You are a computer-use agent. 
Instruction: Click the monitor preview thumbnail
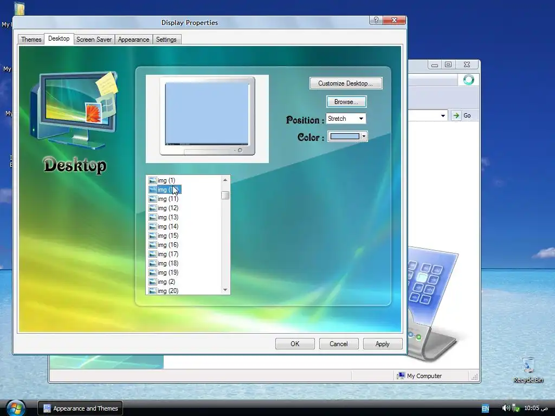point(207,116)
